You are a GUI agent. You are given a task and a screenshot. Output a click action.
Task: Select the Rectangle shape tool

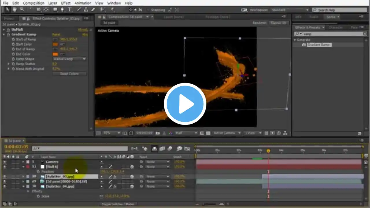click(55, 10)
